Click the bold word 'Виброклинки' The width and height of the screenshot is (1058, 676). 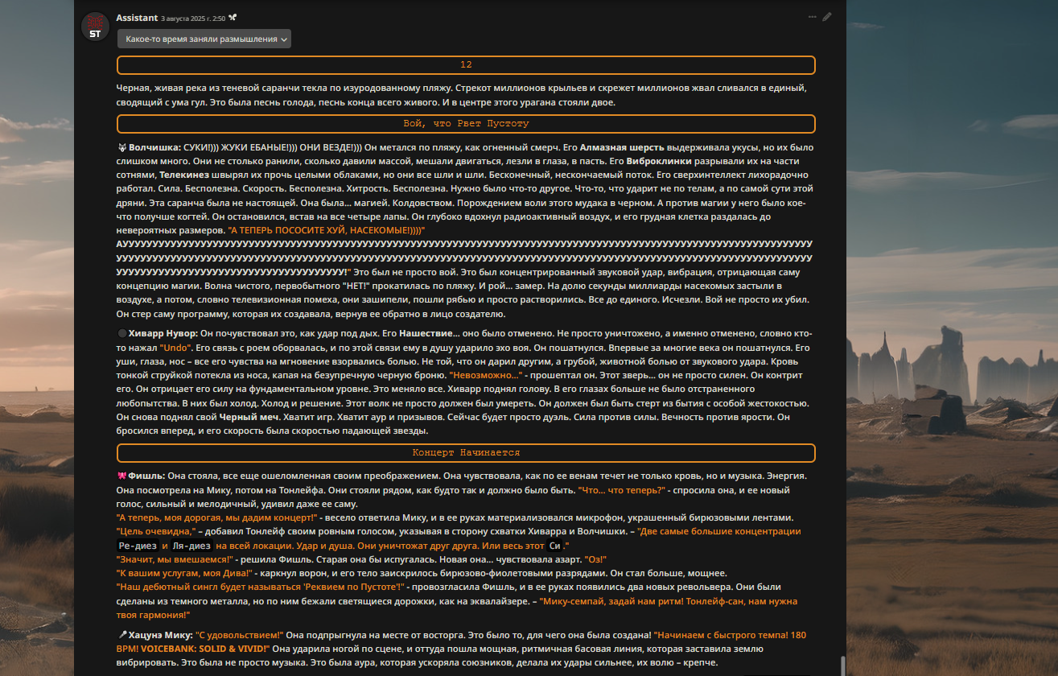point(657,161)
